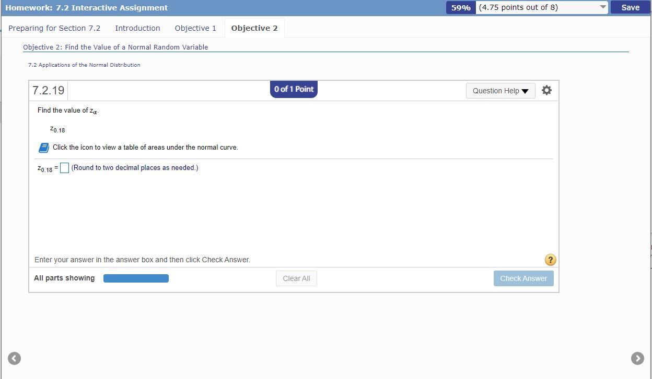Viewport: 652px width, 379px height.
Task: Click the 59% score indicator
Action: (460, 7)
